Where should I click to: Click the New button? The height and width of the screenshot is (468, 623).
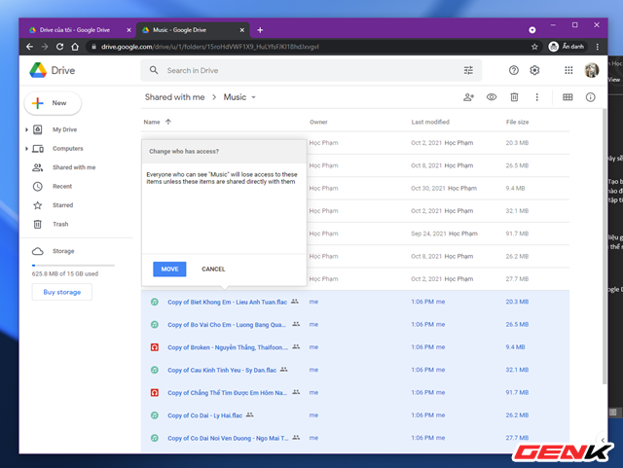pyautogui.click(x=53, y=103)
